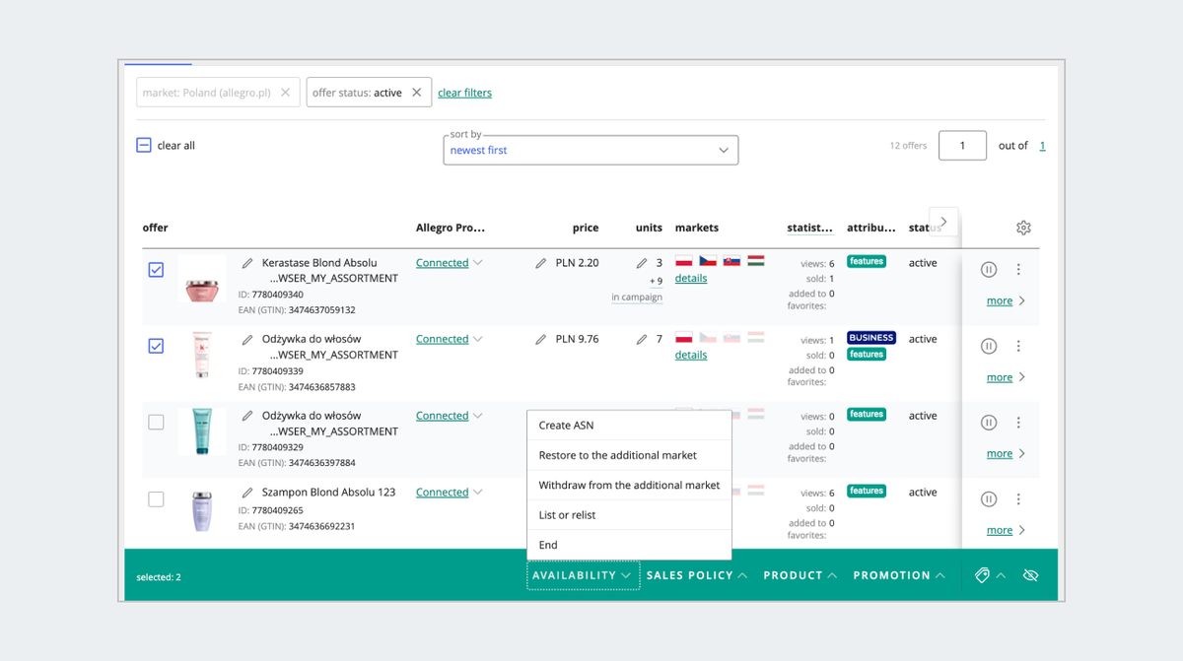Click the crossed-eye hide icon
This screenshot has height=661, width=1183.
pos(1031,575)
